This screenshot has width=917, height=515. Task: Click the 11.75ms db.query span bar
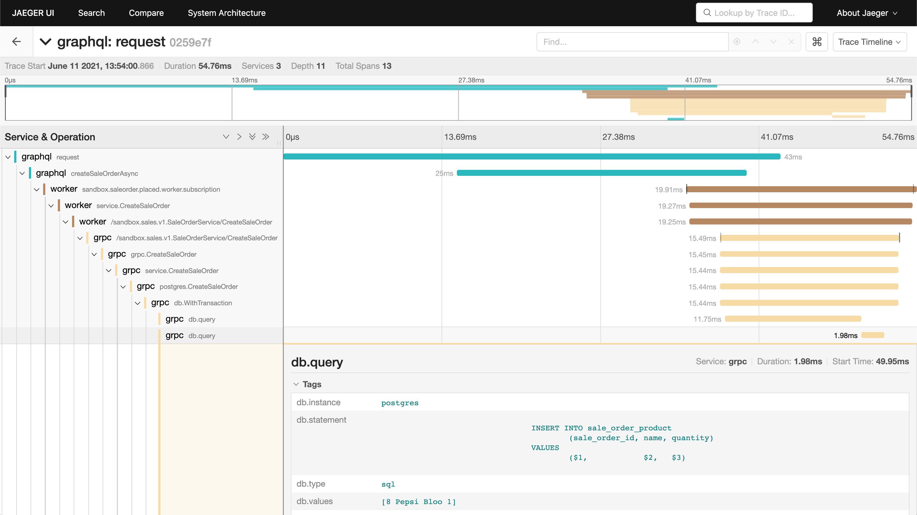point(793,319)
